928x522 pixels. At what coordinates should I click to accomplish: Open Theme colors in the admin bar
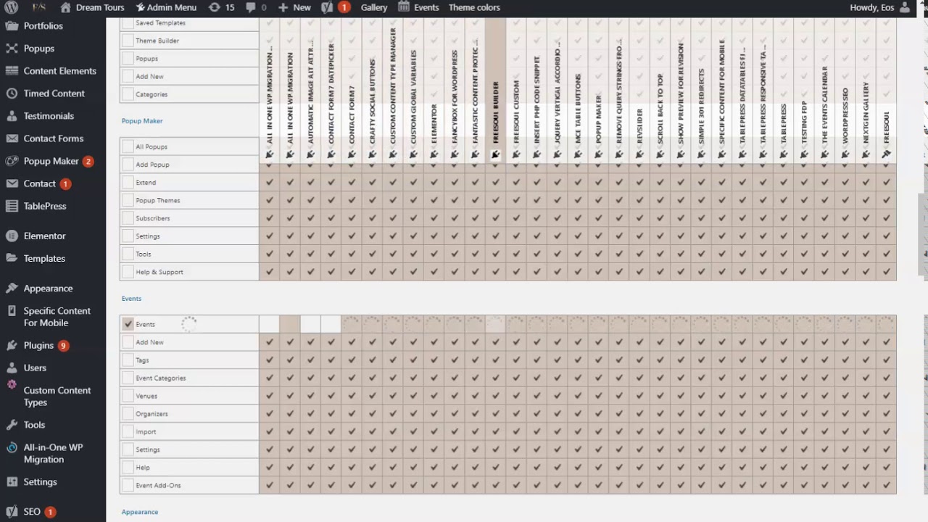point(474,7)
